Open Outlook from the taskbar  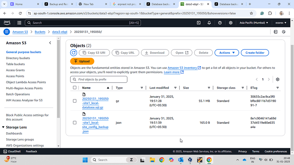point(181,160)
